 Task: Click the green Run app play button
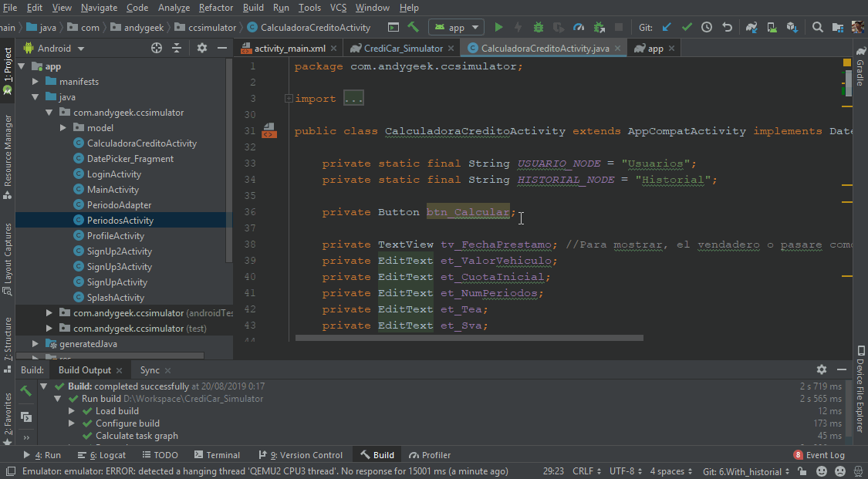click(498, 27)
